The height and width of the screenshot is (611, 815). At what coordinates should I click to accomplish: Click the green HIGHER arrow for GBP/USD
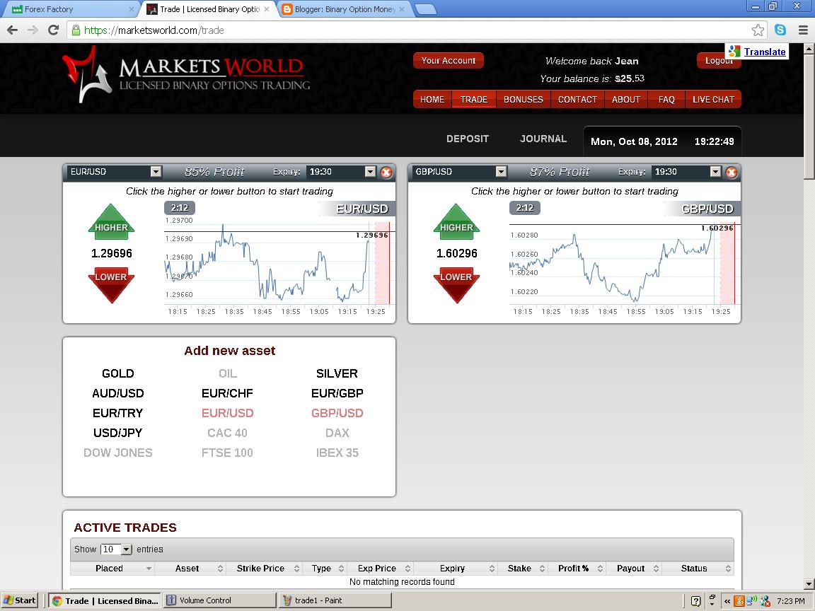(456, 222)
